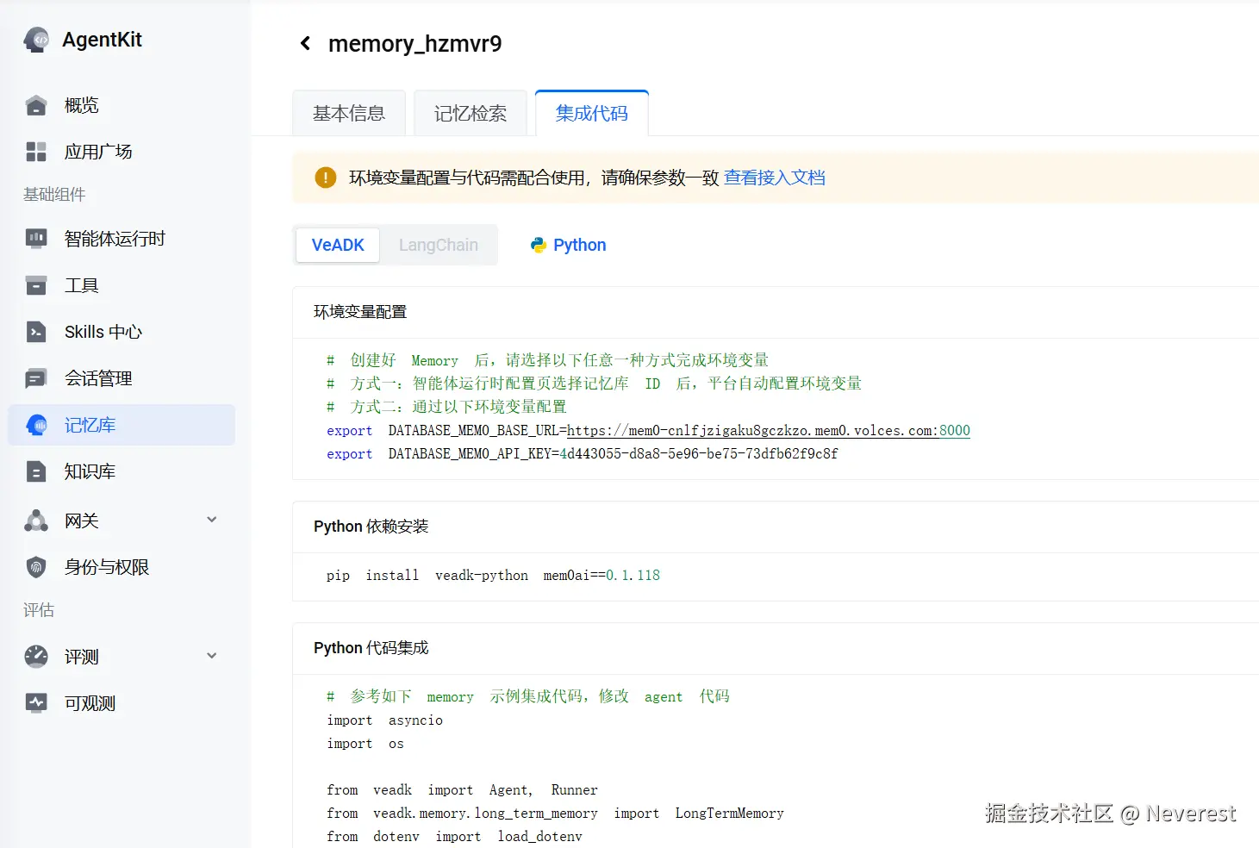
Task: Open Skills 中心 terminal icon
Action: click(36, 332)
